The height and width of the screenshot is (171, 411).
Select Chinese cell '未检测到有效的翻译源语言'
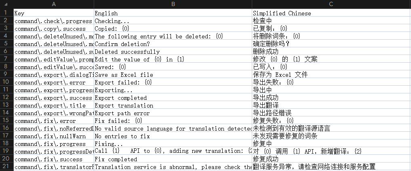[331, 128]
